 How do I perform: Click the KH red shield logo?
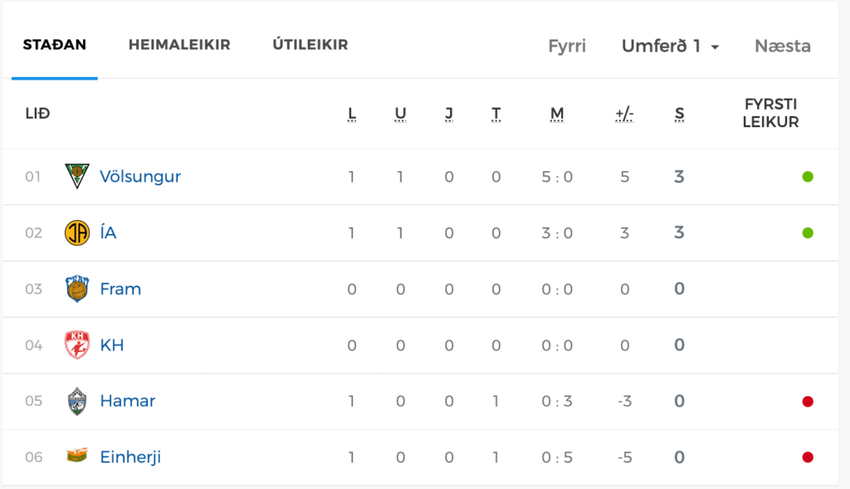point(77,345)
